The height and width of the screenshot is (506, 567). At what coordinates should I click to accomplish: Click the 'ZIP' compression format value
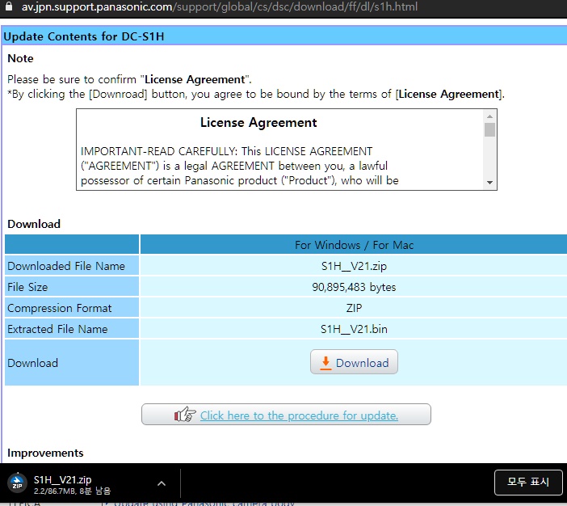[354, 308]
